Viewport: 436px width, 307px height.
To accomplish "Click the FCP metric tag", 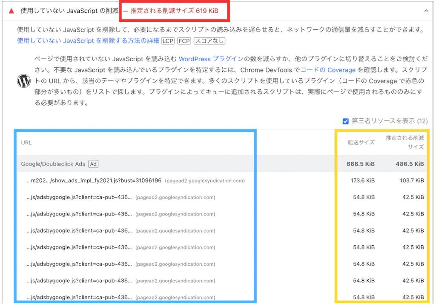I will [184, 41].
